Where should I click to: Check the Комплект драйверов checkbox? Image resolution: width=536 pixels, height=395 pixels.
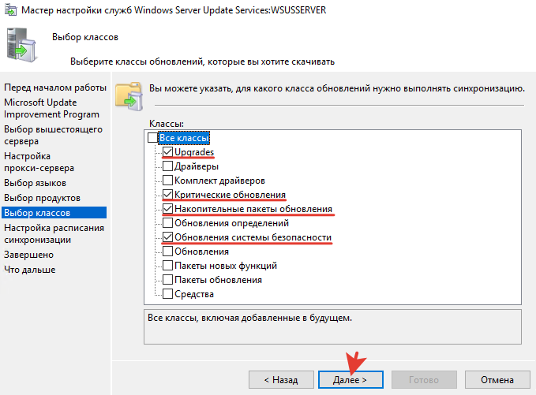coord(167,181)
